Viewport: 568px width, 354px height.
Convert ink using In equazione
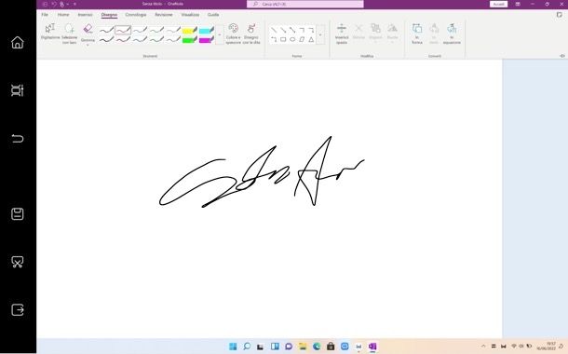coord(452,34)
